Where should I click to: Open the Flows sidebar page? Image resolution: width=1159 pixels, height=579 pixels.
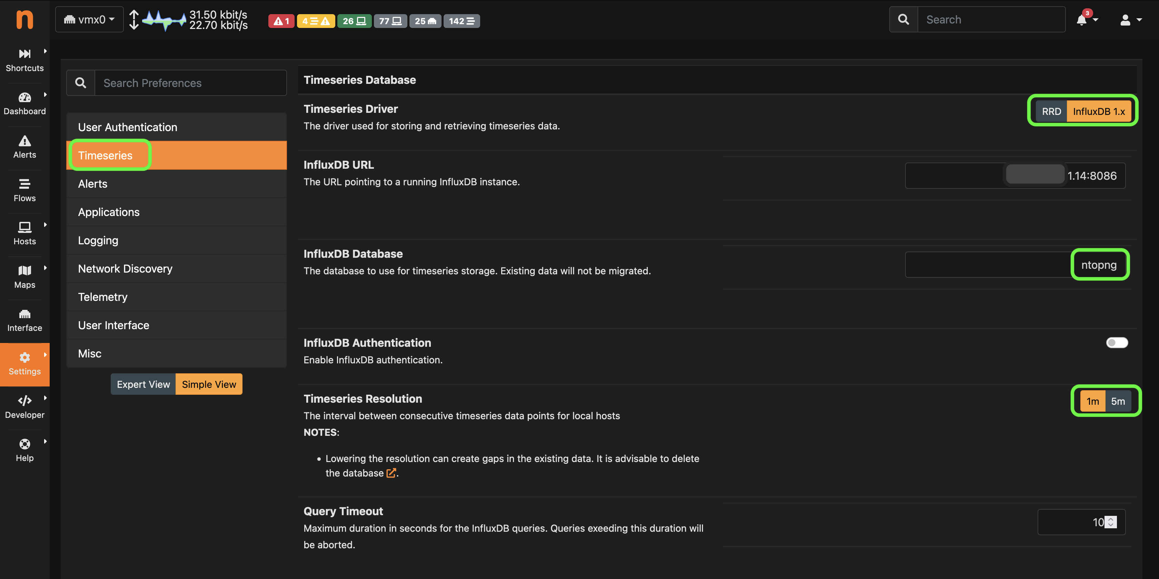[25, 190]
